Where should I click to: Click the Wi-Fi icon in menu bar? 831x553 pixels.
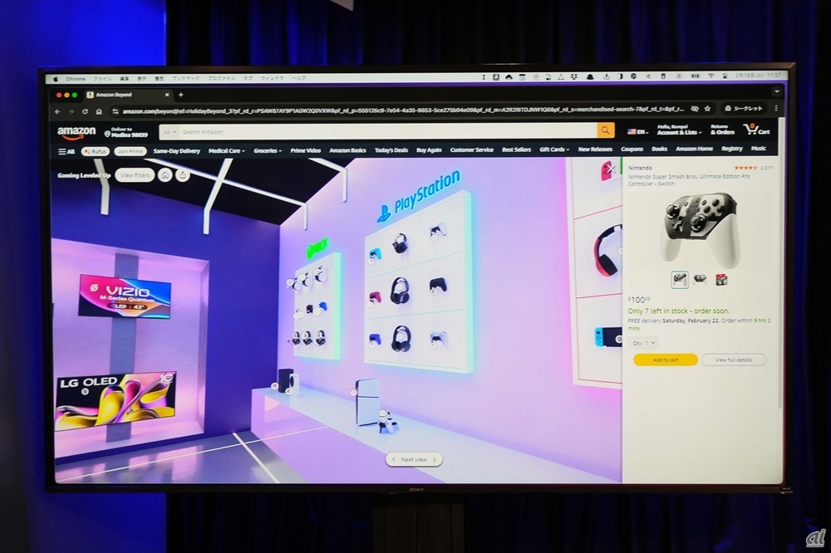711,76
